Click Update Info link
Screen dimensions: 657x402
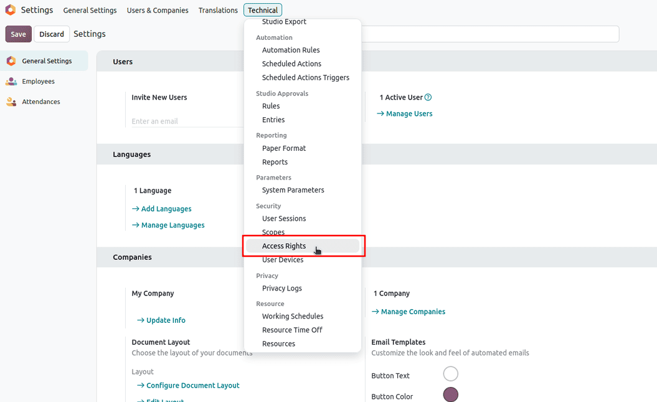pos(161,320)
